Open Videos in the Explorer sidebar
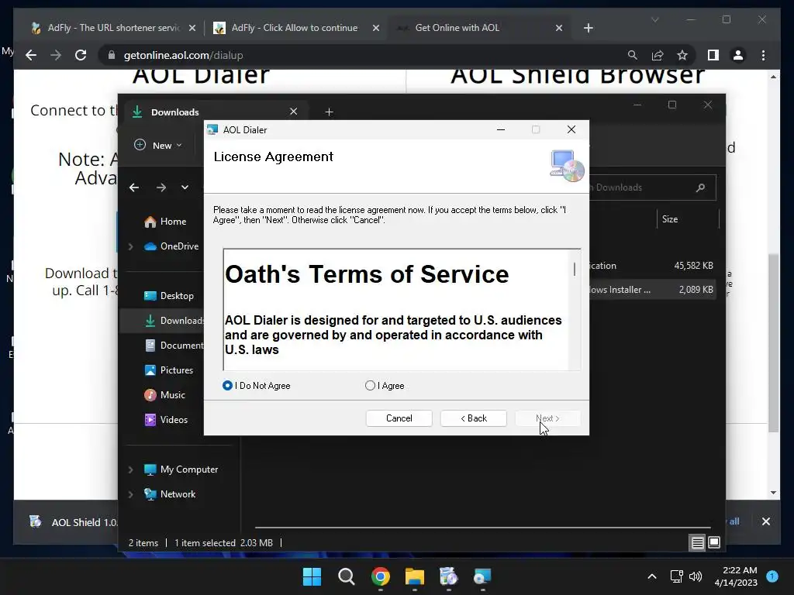Image resolution: width=794 pixels, height=595 pixels. pos(166,420)
